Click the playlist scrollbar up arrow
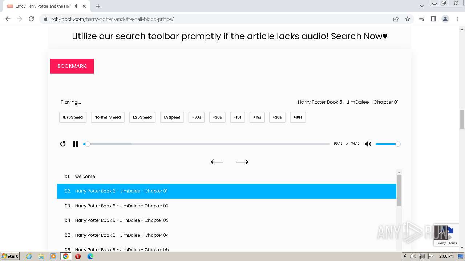The height and width of the screenshot is (261, 465). point(399,173)
